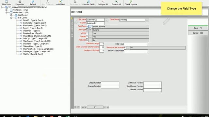Click the Caption input box
Screen dimensions: 209x117
[x=95, y=23]
